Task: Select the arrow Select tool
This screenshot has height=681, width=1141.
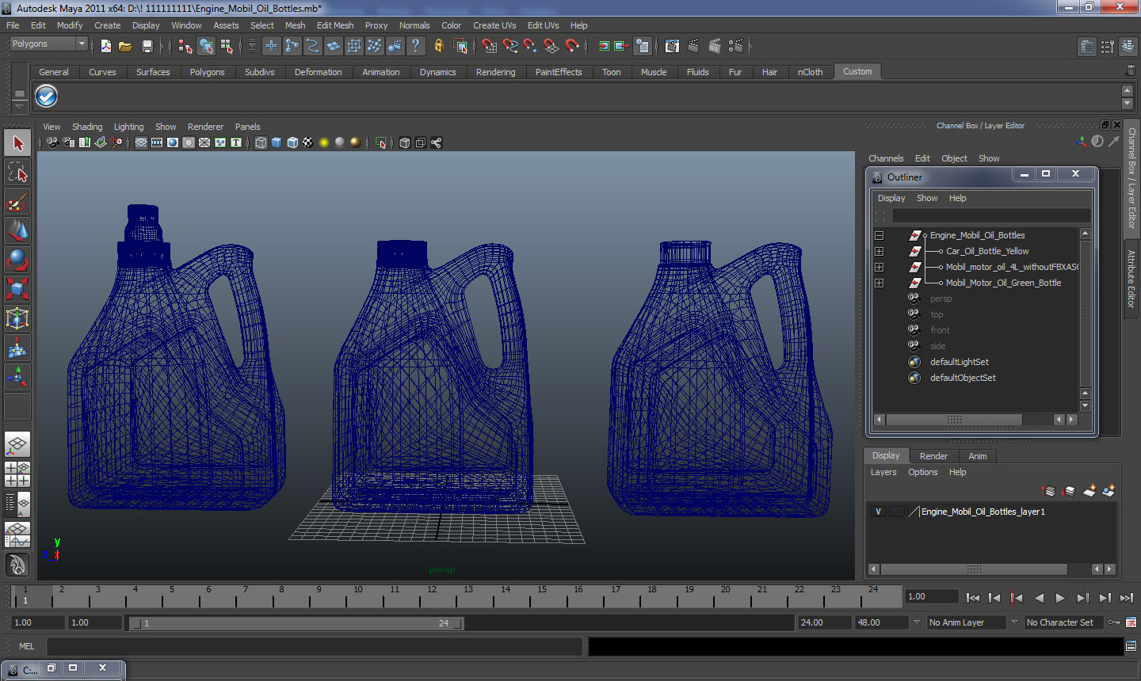Action: 17,143
